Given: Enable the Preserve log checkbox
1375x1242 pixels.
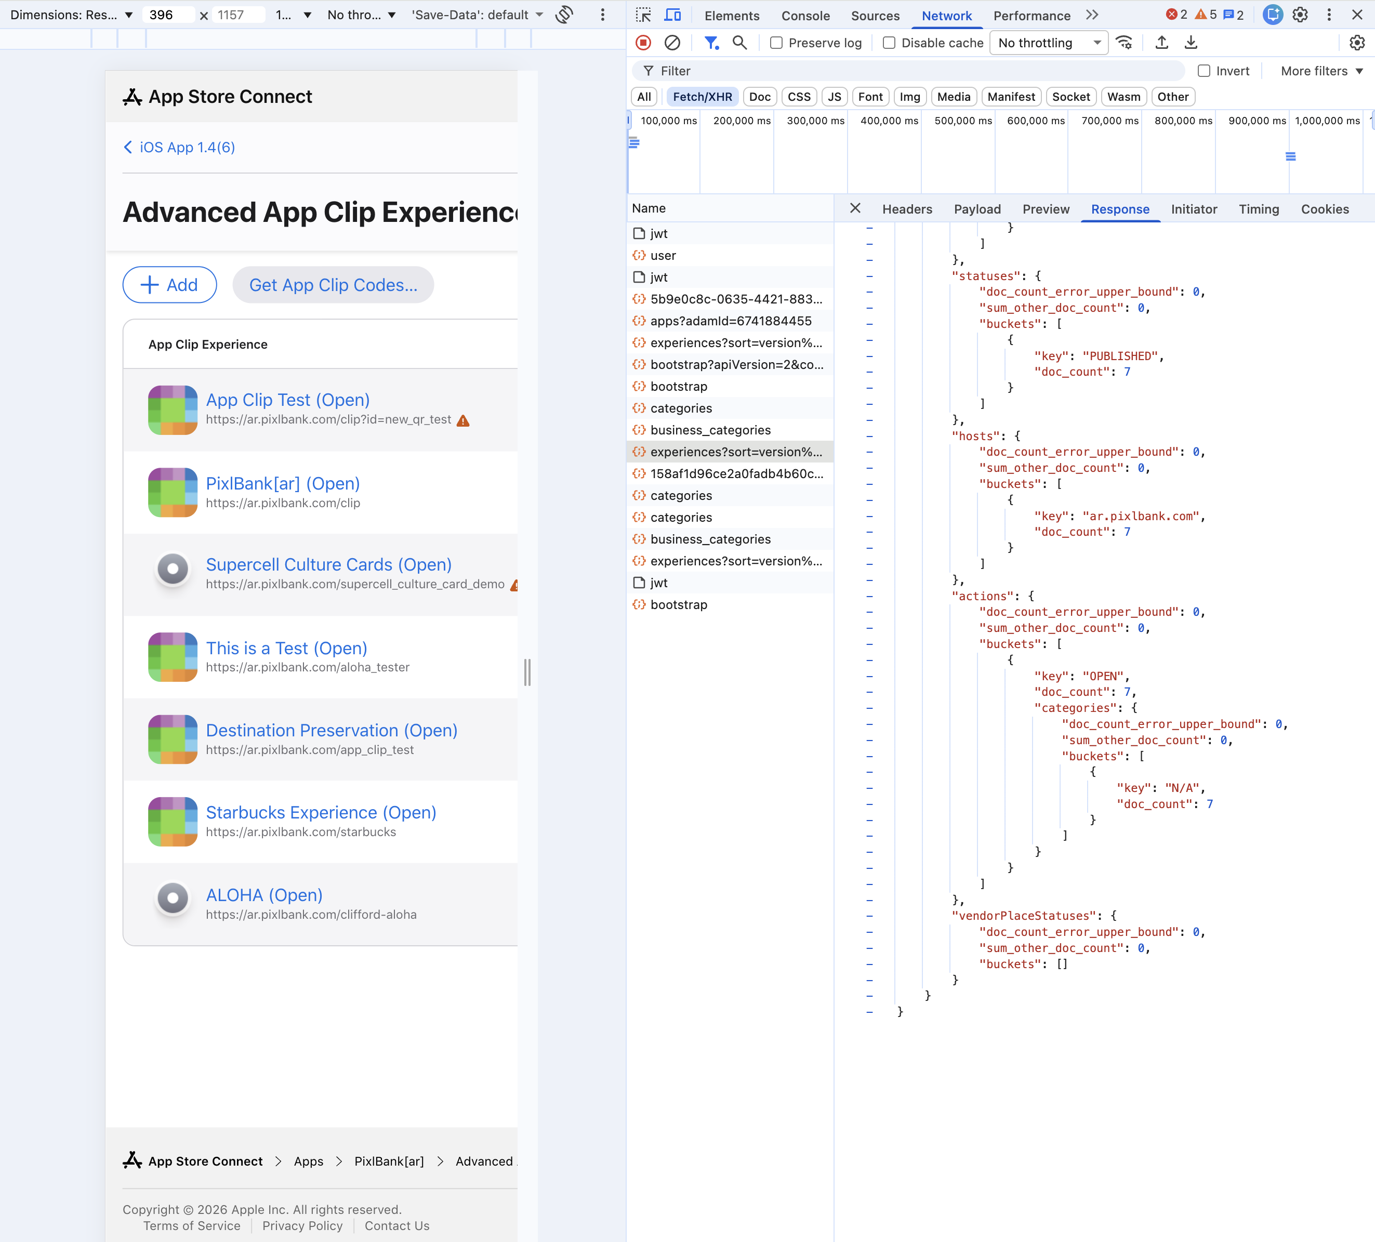Looking at the screenshot, I should [776, 43].
